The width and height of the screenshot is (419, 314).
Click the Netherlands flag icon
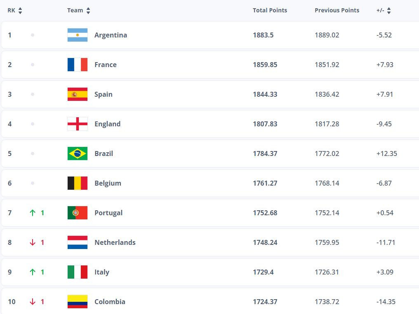click(77, 242)
